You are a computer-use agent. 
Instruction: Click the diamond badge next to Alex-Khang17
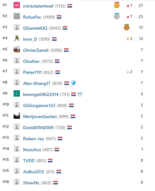click(x=73, y=83)
